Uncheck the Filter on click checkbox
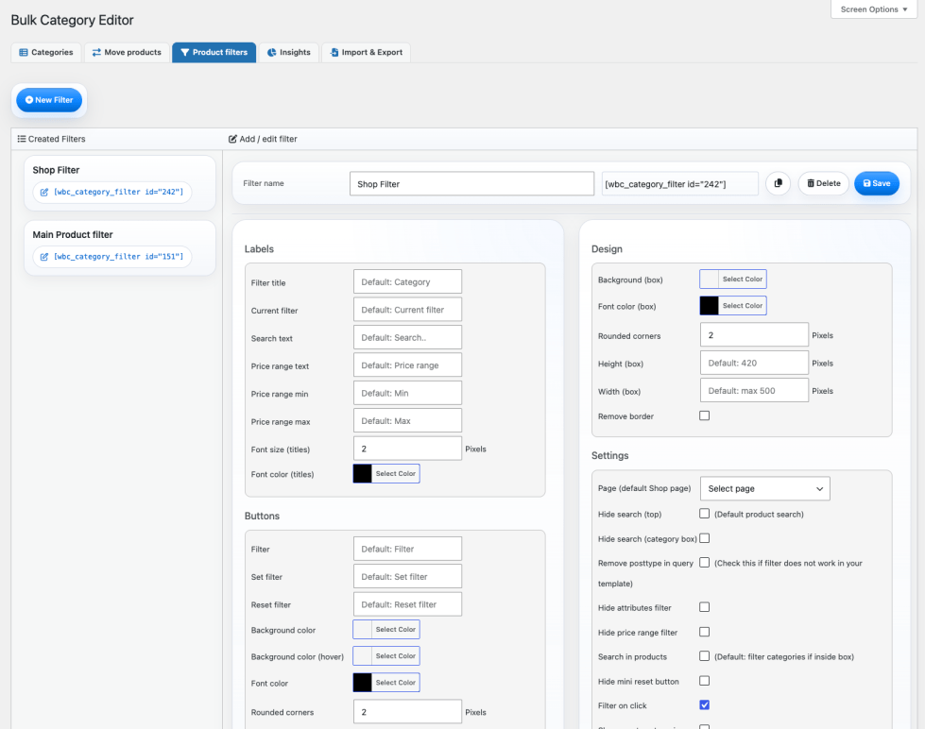 (704, 704)
